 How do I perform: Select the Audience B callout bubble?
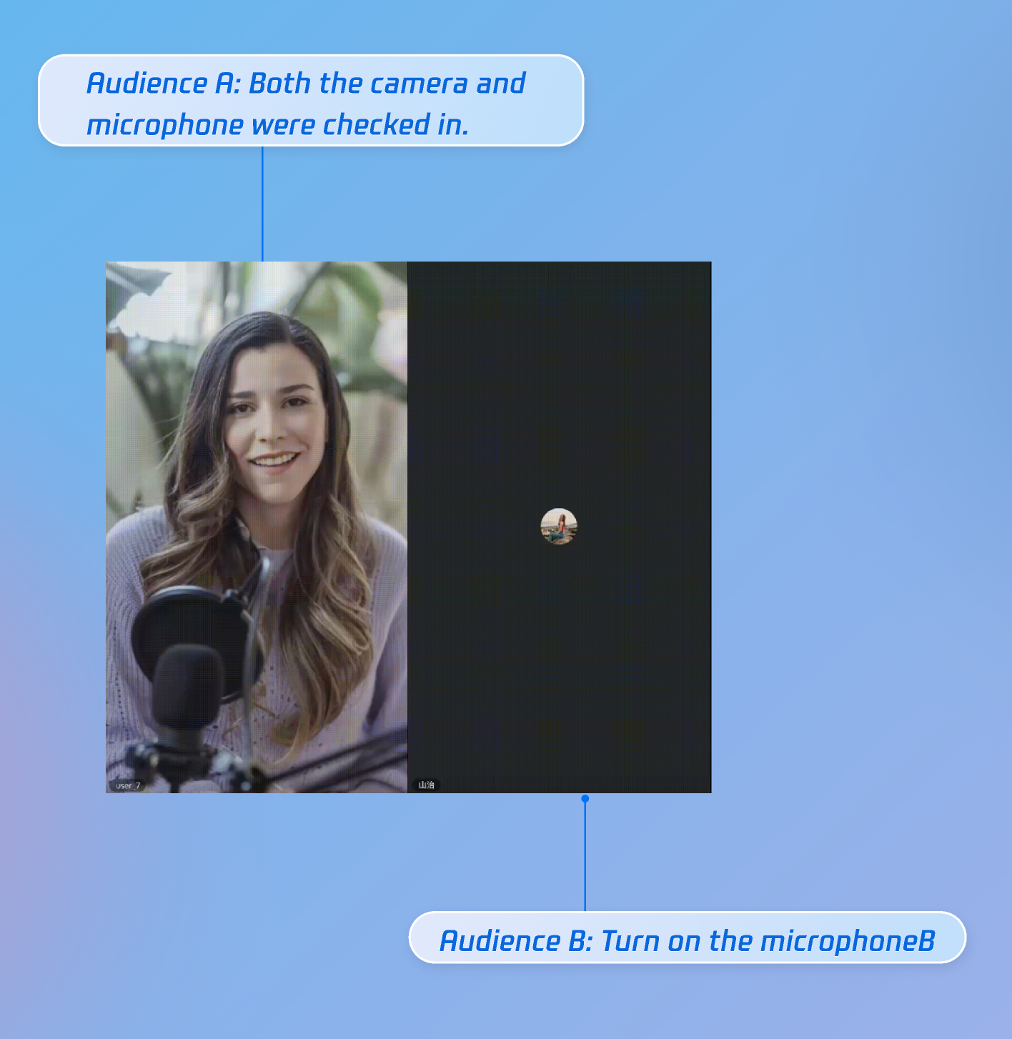(686, 938)
